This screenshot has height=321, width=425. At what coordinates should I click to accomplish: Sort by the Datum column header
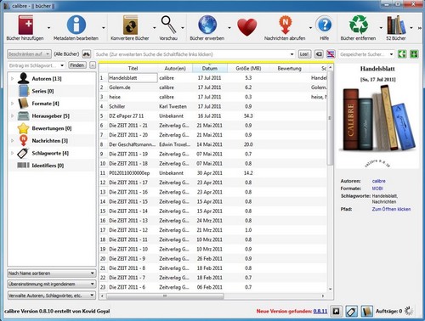210,68
